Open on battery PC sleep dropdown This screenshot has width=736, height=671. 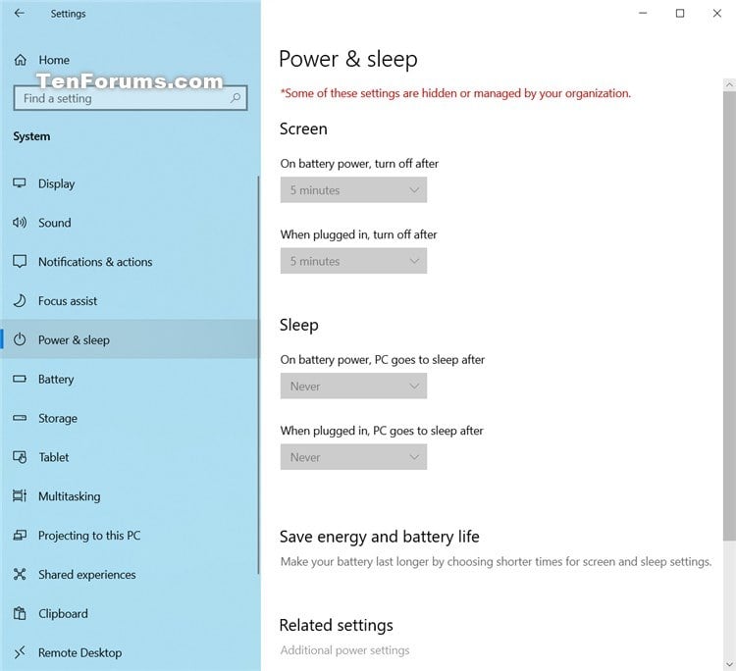tap(353, 386)
